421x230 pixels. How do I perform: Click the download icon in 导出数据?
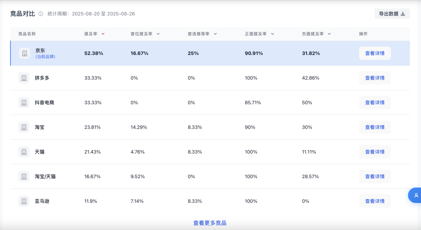(403, 14)
